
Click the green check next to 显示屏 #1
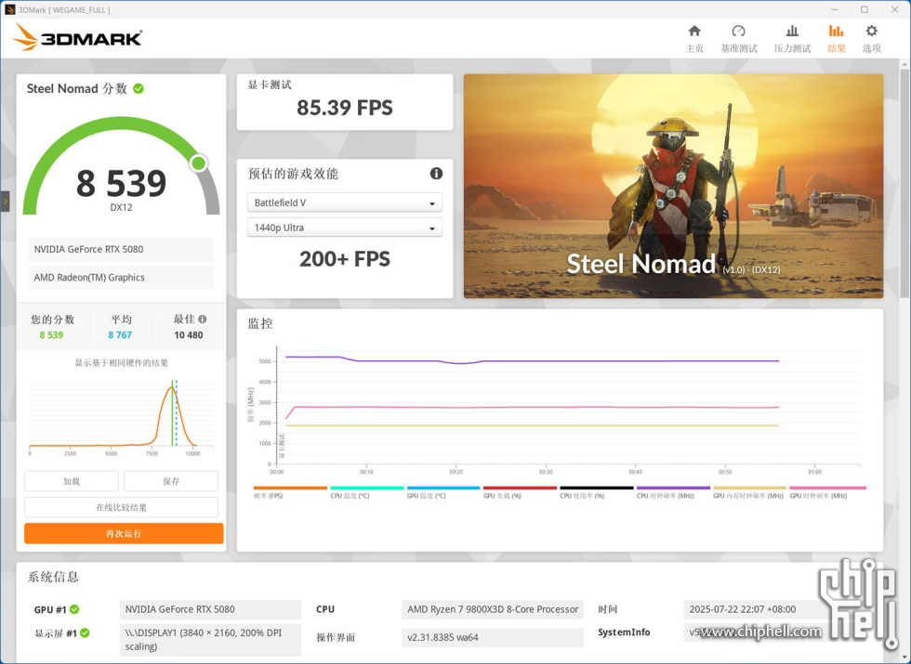click(85, 632)
